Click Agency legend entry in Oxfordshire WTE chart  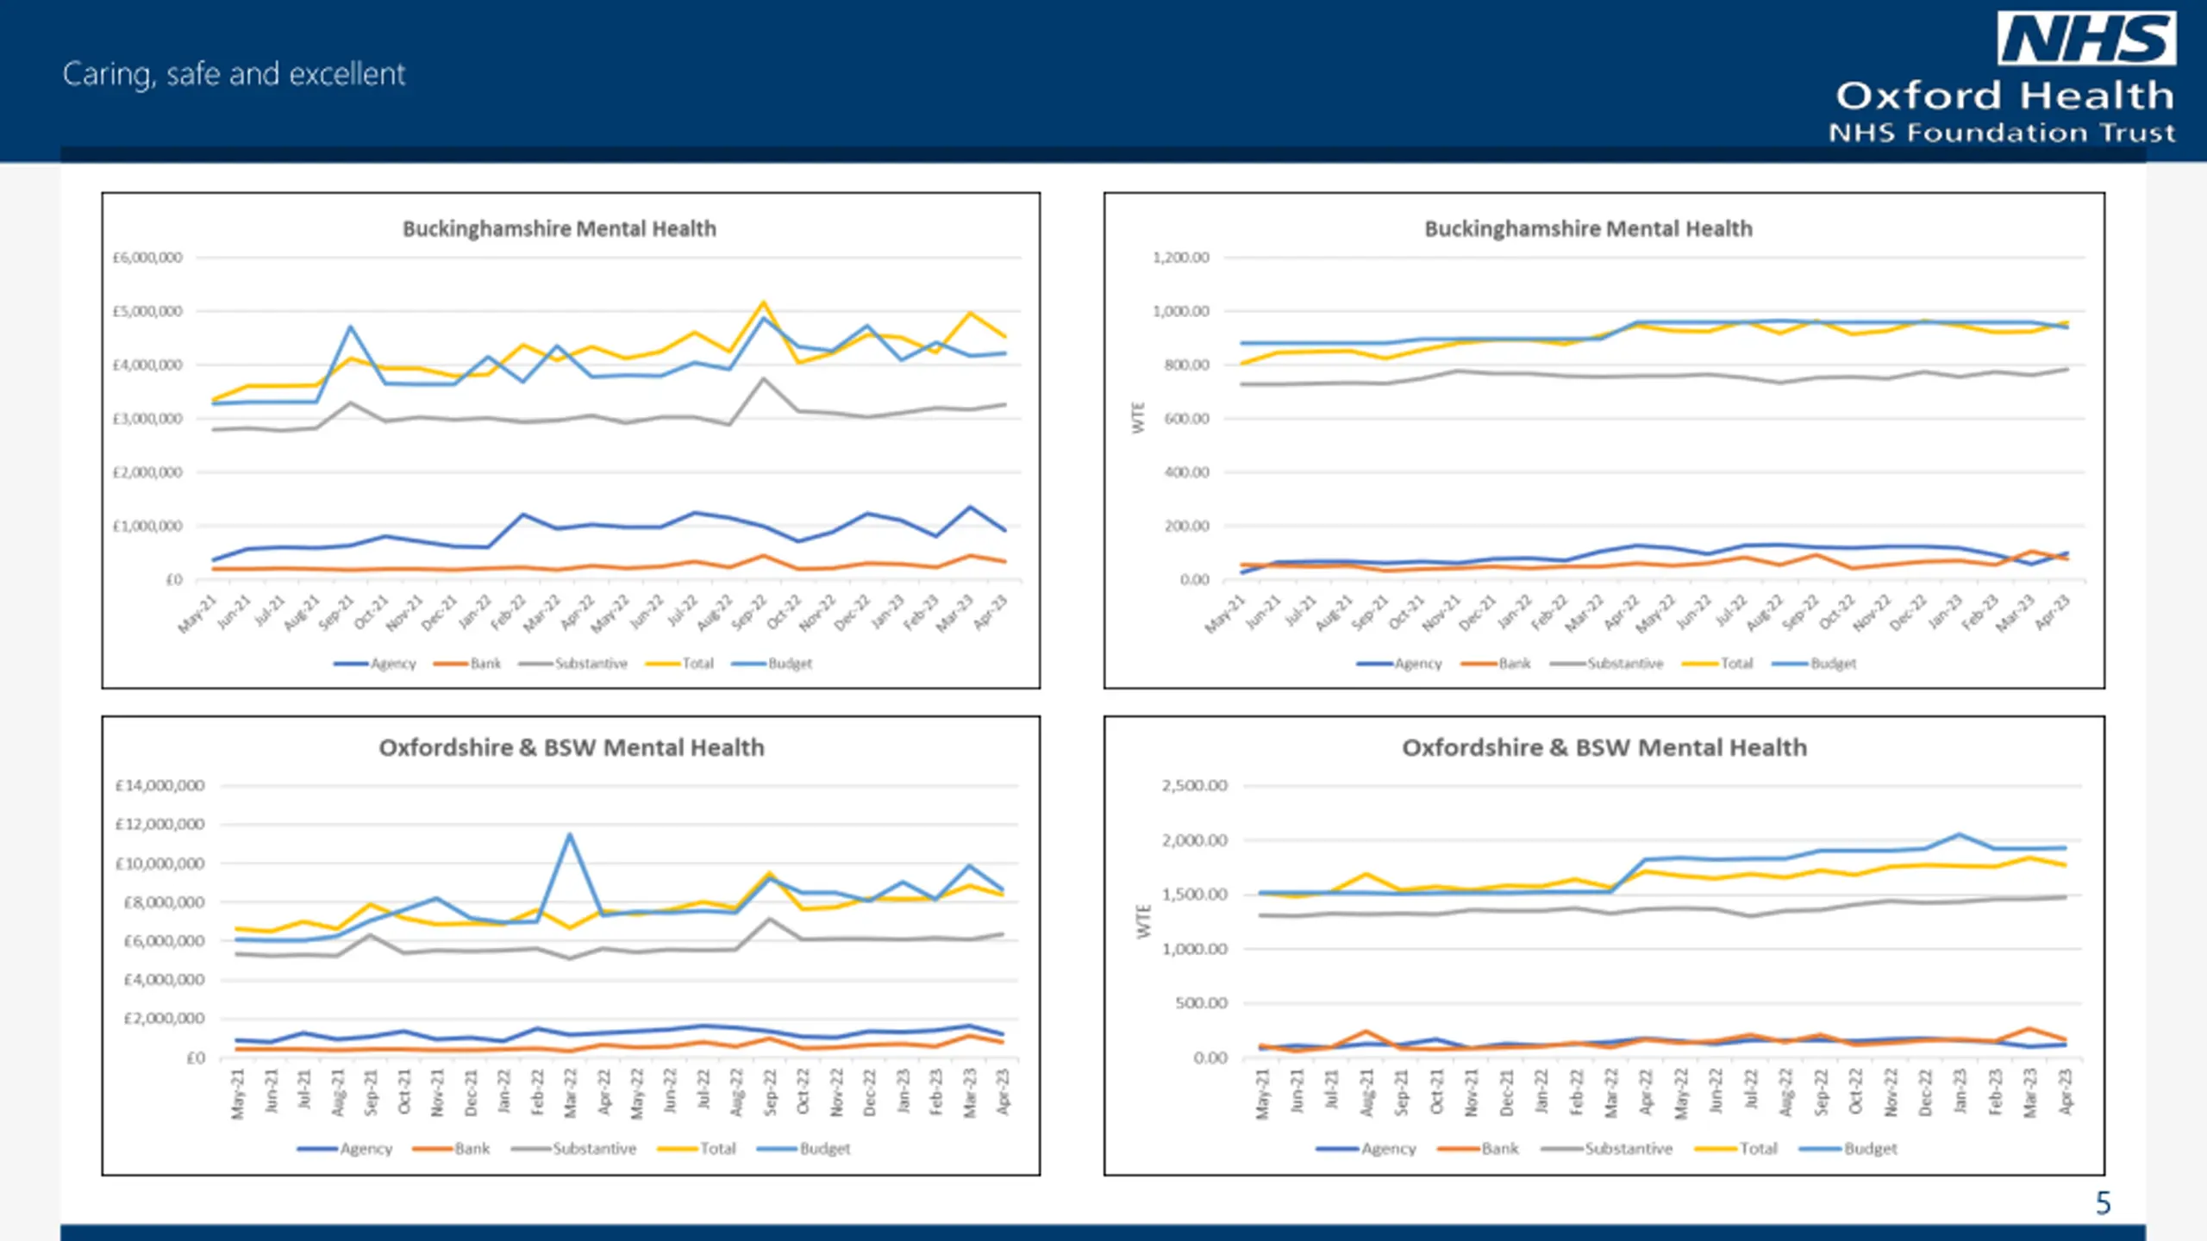(x=1366, y=1148)
